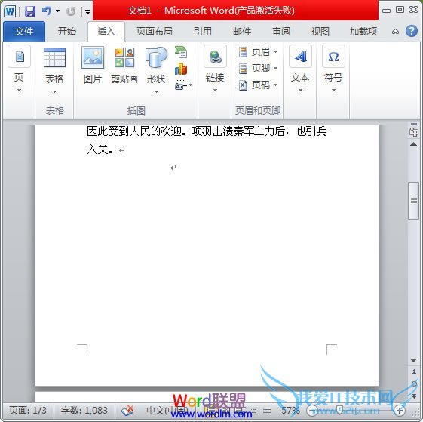The height and width of the screenshot is (422, 423).
Task: Open Customize Quick Access Toolbar menu
Action: tap(87, 11)
